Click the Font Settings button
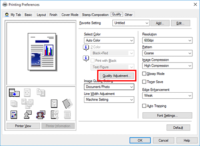The width and height of the screenshot is (200, 146). pyautogui.click(x=167, y=116)
